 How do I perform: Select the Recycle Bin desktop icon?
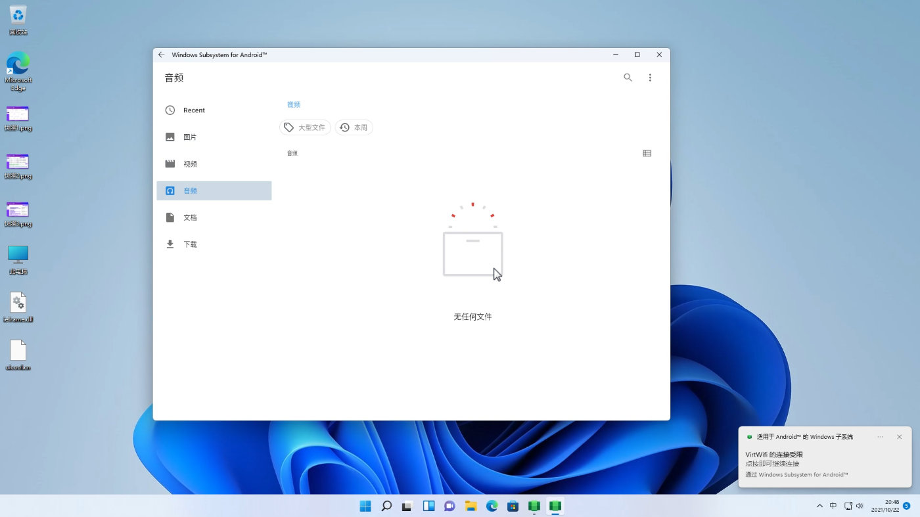(18, 20)
